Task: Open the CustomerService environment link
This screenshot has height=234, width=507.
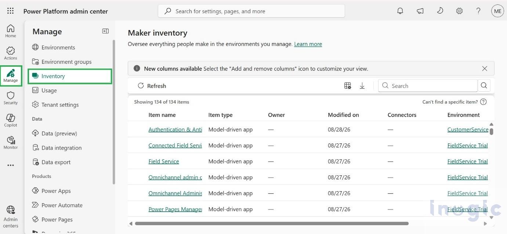Action: pyautogui.click(x=468, y=129)
